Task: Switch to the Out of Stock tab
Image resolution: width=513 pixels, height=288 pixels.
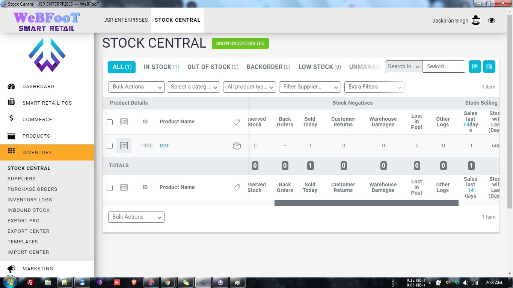Action: click(213, 67)
